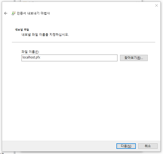Click the horizontal separator line below the heading
The image size is (163, 154).
tap(83, 42)
